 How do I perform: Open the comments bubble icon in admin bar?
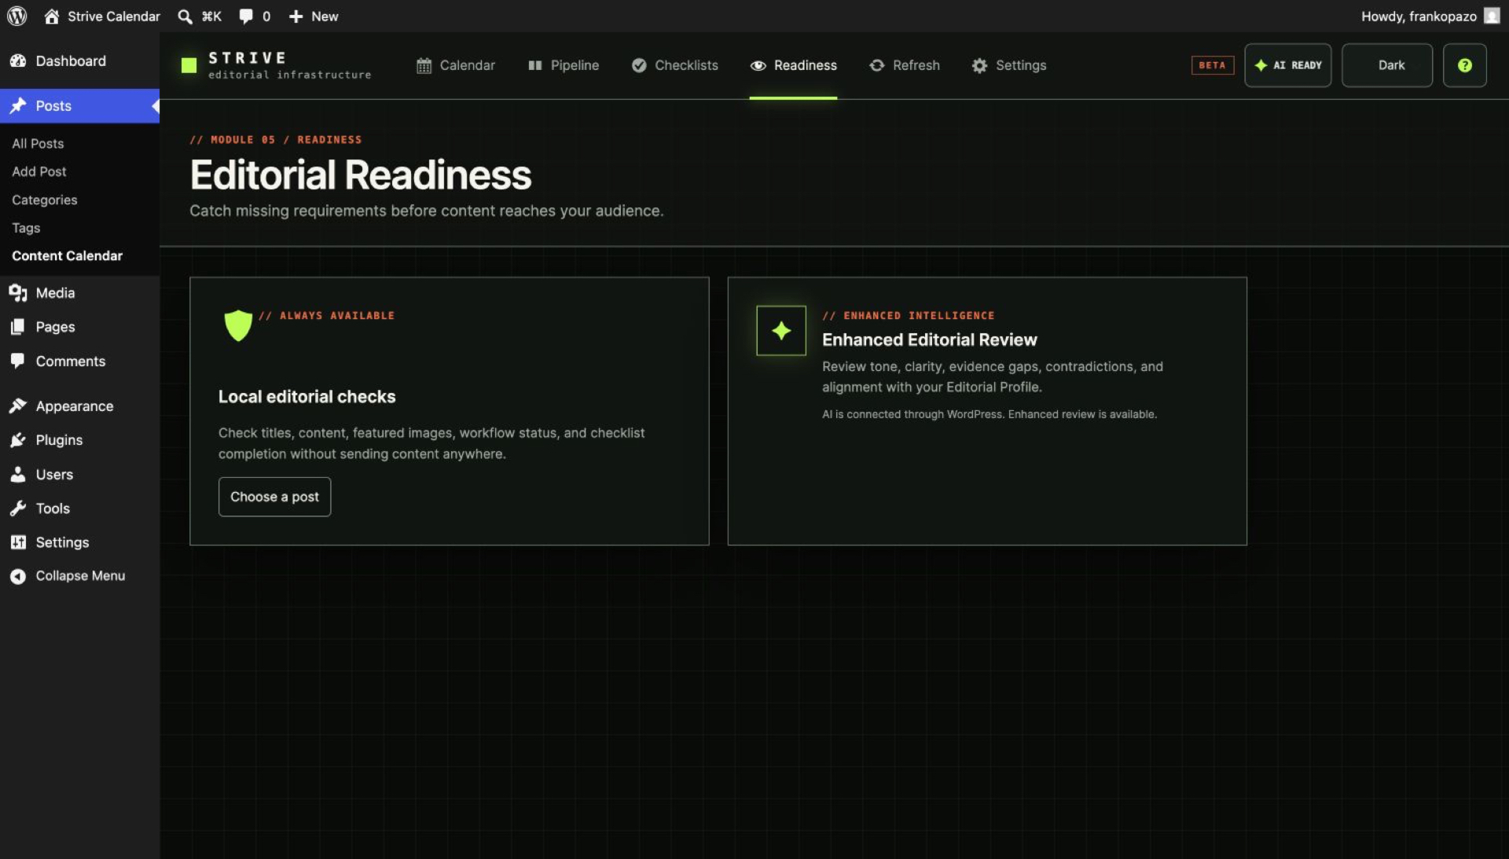click(246, 17)
